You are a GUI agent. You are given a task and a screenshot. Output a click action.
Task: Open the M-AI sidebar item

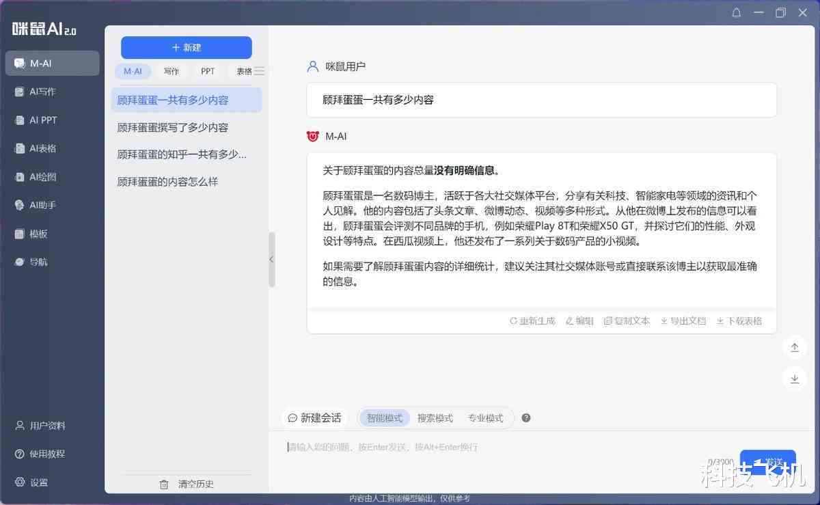(52, 63)
